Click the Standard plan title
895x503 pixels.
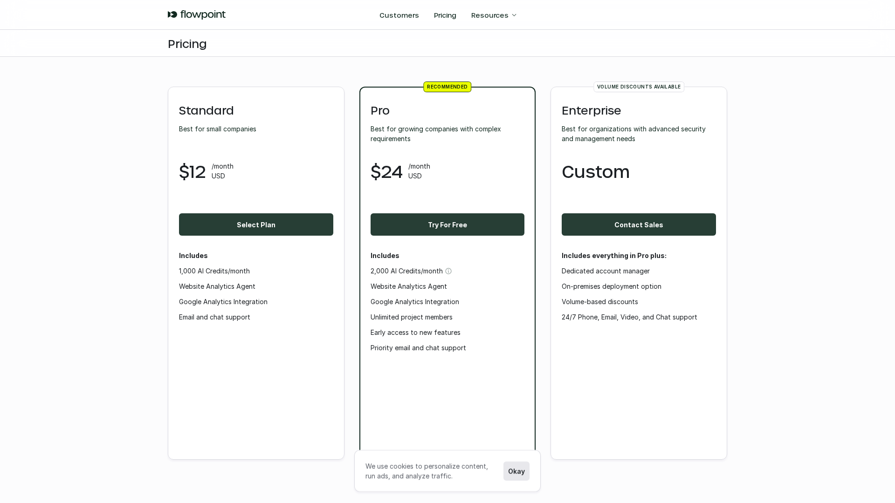click(206, 111)
